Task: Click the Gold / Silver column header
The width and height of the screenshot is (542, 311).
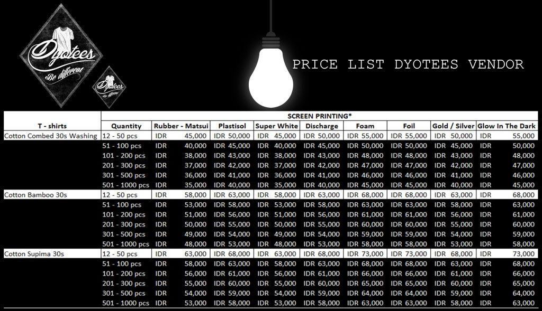Action: tap(453, 126)
